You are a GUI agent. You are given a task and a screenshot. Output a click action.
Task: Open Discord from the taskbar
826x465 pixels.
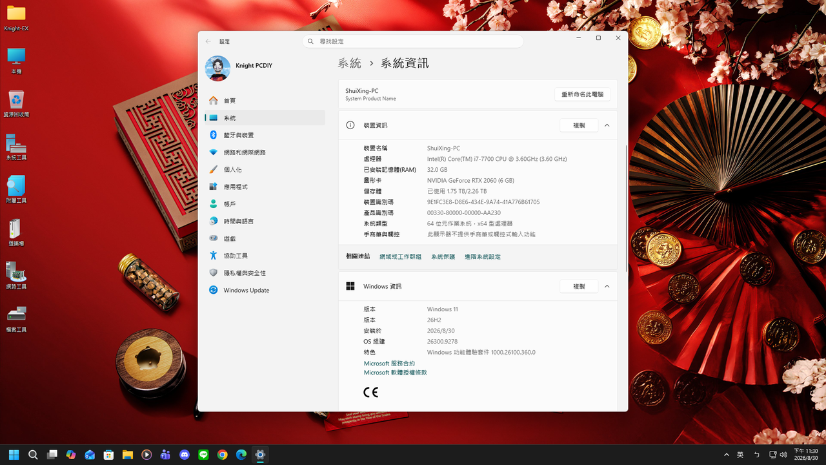coord(185,455)
